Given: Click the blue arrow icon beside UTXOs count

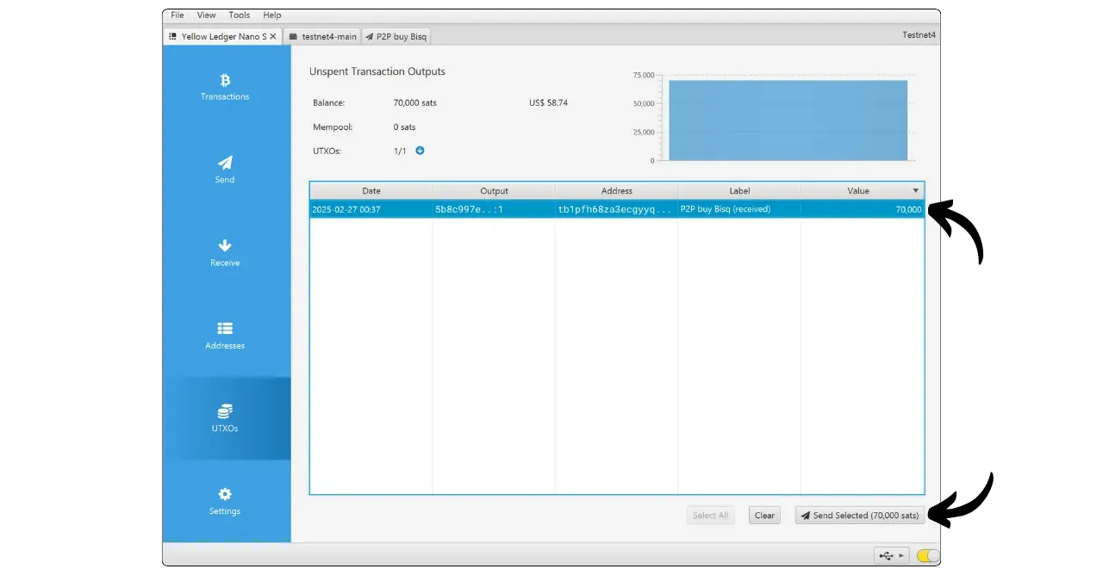Looking at the screenshot, I should pyautogui.click(x=421, y=151).
